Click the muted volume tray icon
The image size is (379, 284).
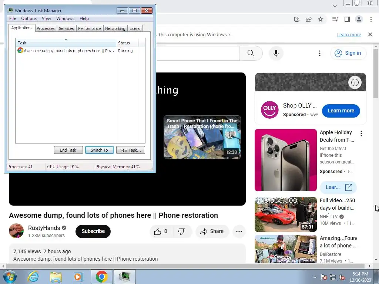pyautogui.click(x=342, y=277)
